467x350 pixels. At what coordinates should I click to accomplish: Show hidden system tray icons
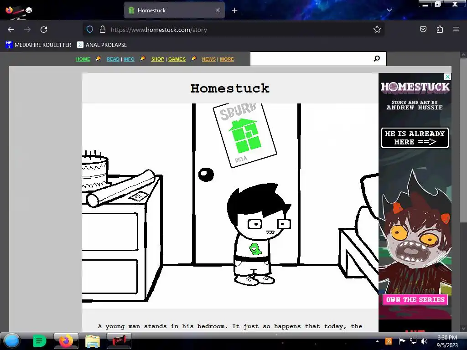(377, 341)
